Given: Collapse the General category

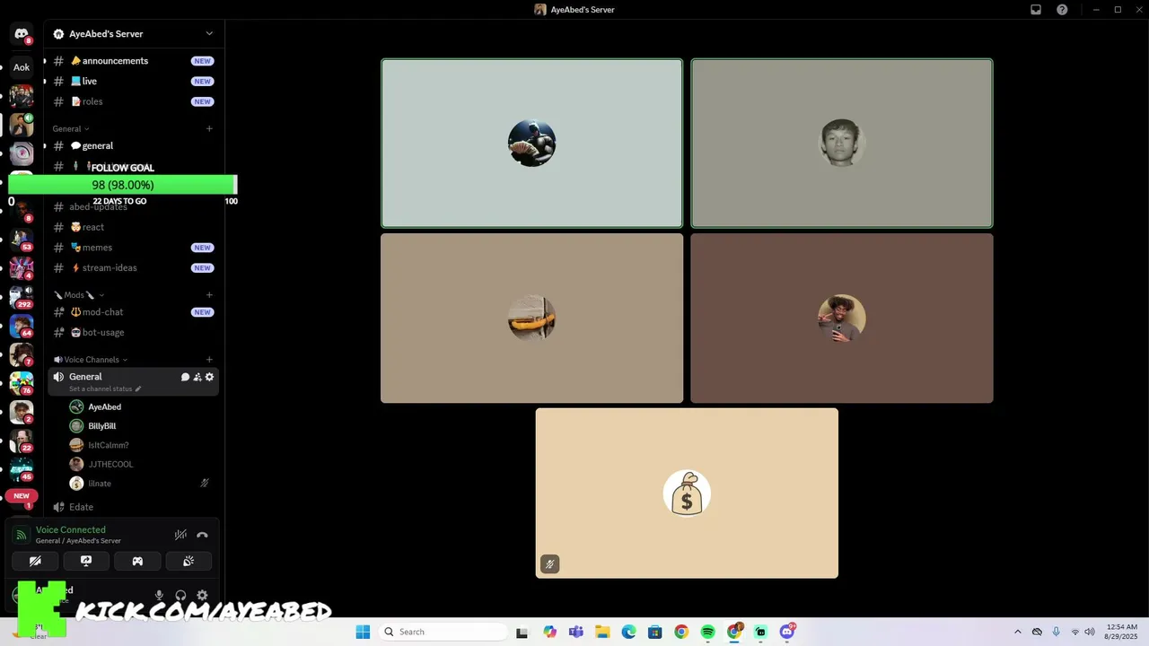Looking at the screenshot, I should point(70,128).
